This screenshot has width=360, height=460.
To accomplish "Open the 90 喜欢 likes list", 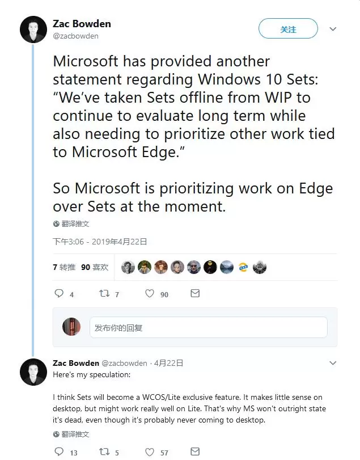I will [x=95, y=267].
